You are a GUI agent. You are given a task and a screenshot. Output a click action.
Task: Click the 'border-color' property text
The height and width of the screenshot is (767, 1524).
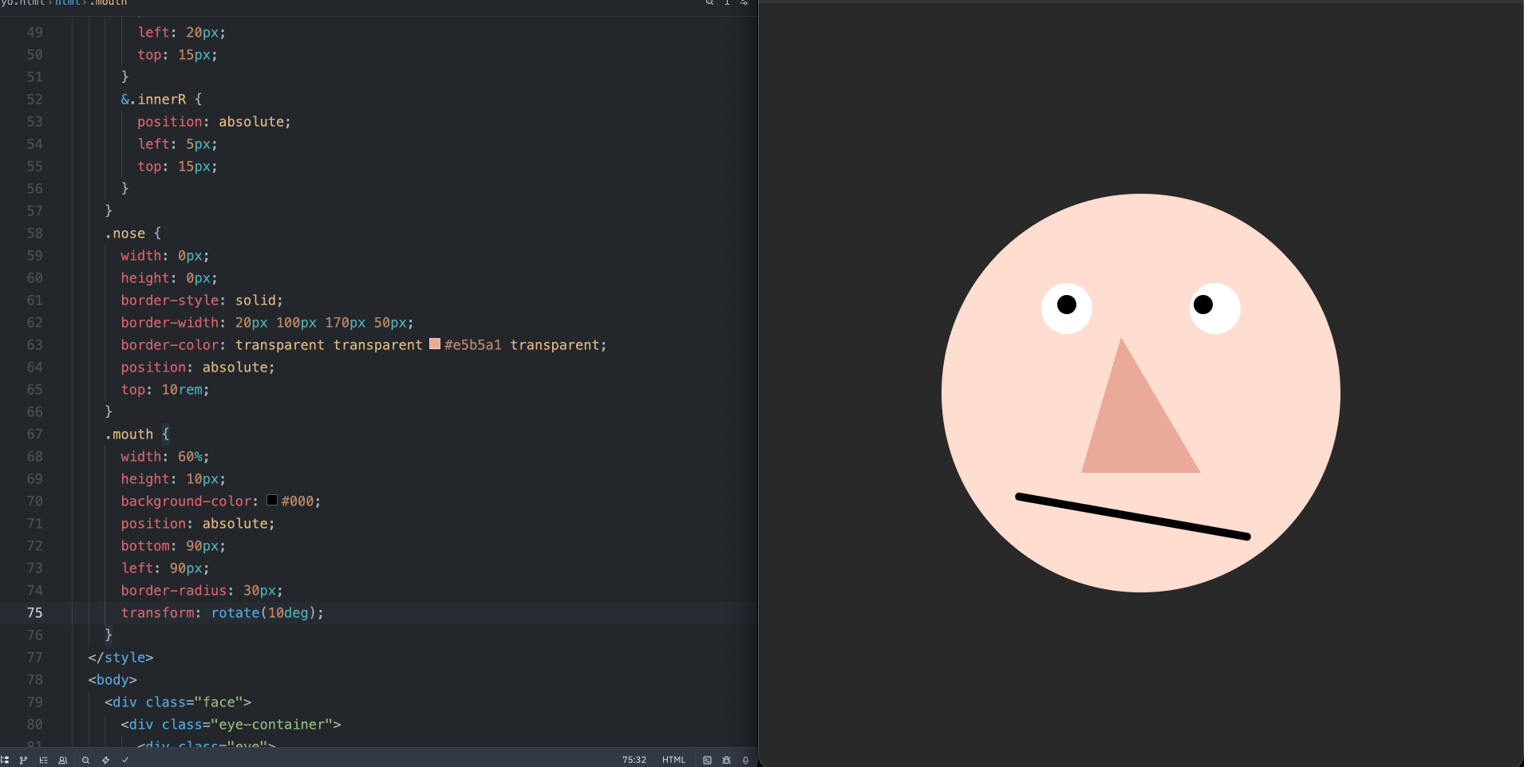pos(170,344)
